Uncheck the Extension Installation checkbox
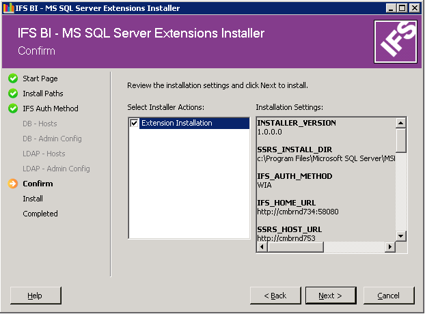 (134, 124)
